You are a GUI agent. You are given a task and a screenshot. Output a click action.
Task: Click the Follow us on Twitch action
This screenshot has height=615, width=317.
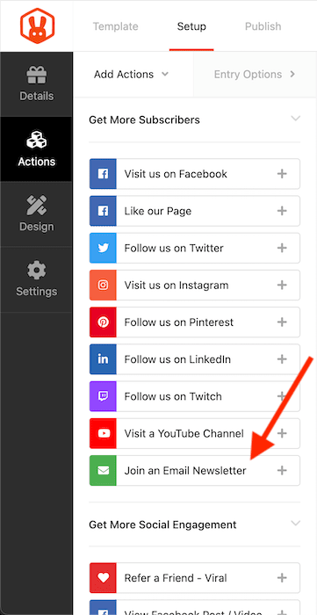pyautogui.click(x=195, y=396)
